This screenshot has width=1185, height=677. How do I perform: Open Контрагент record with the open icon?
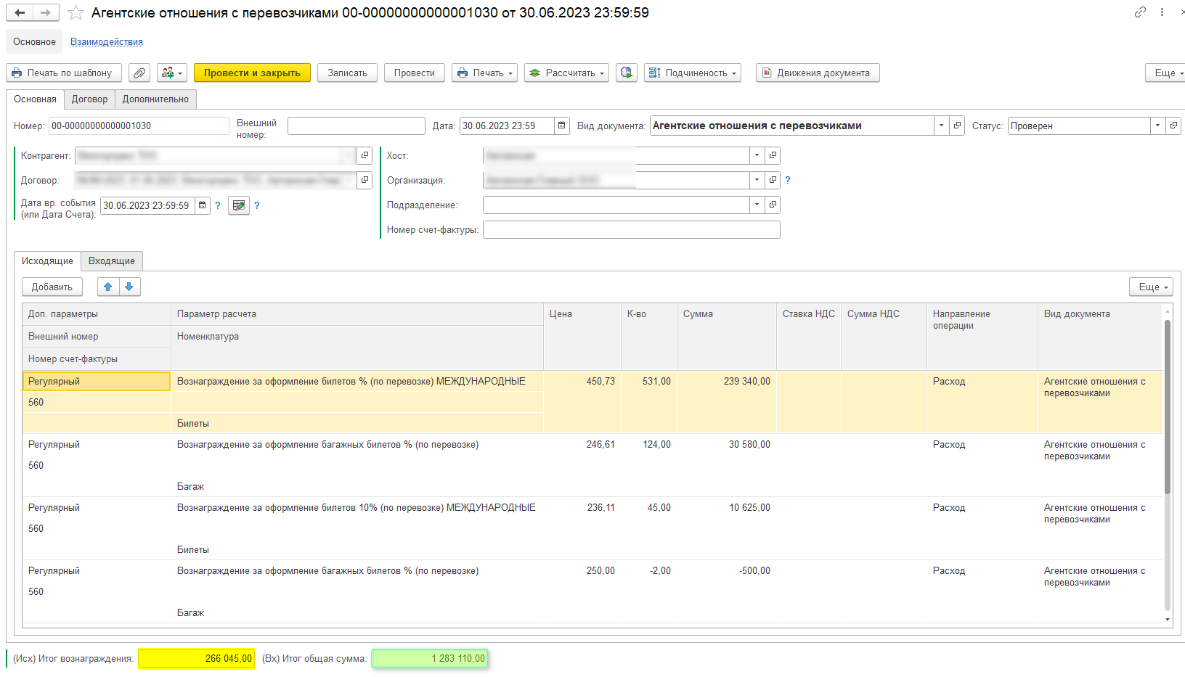tap(365, 155)
